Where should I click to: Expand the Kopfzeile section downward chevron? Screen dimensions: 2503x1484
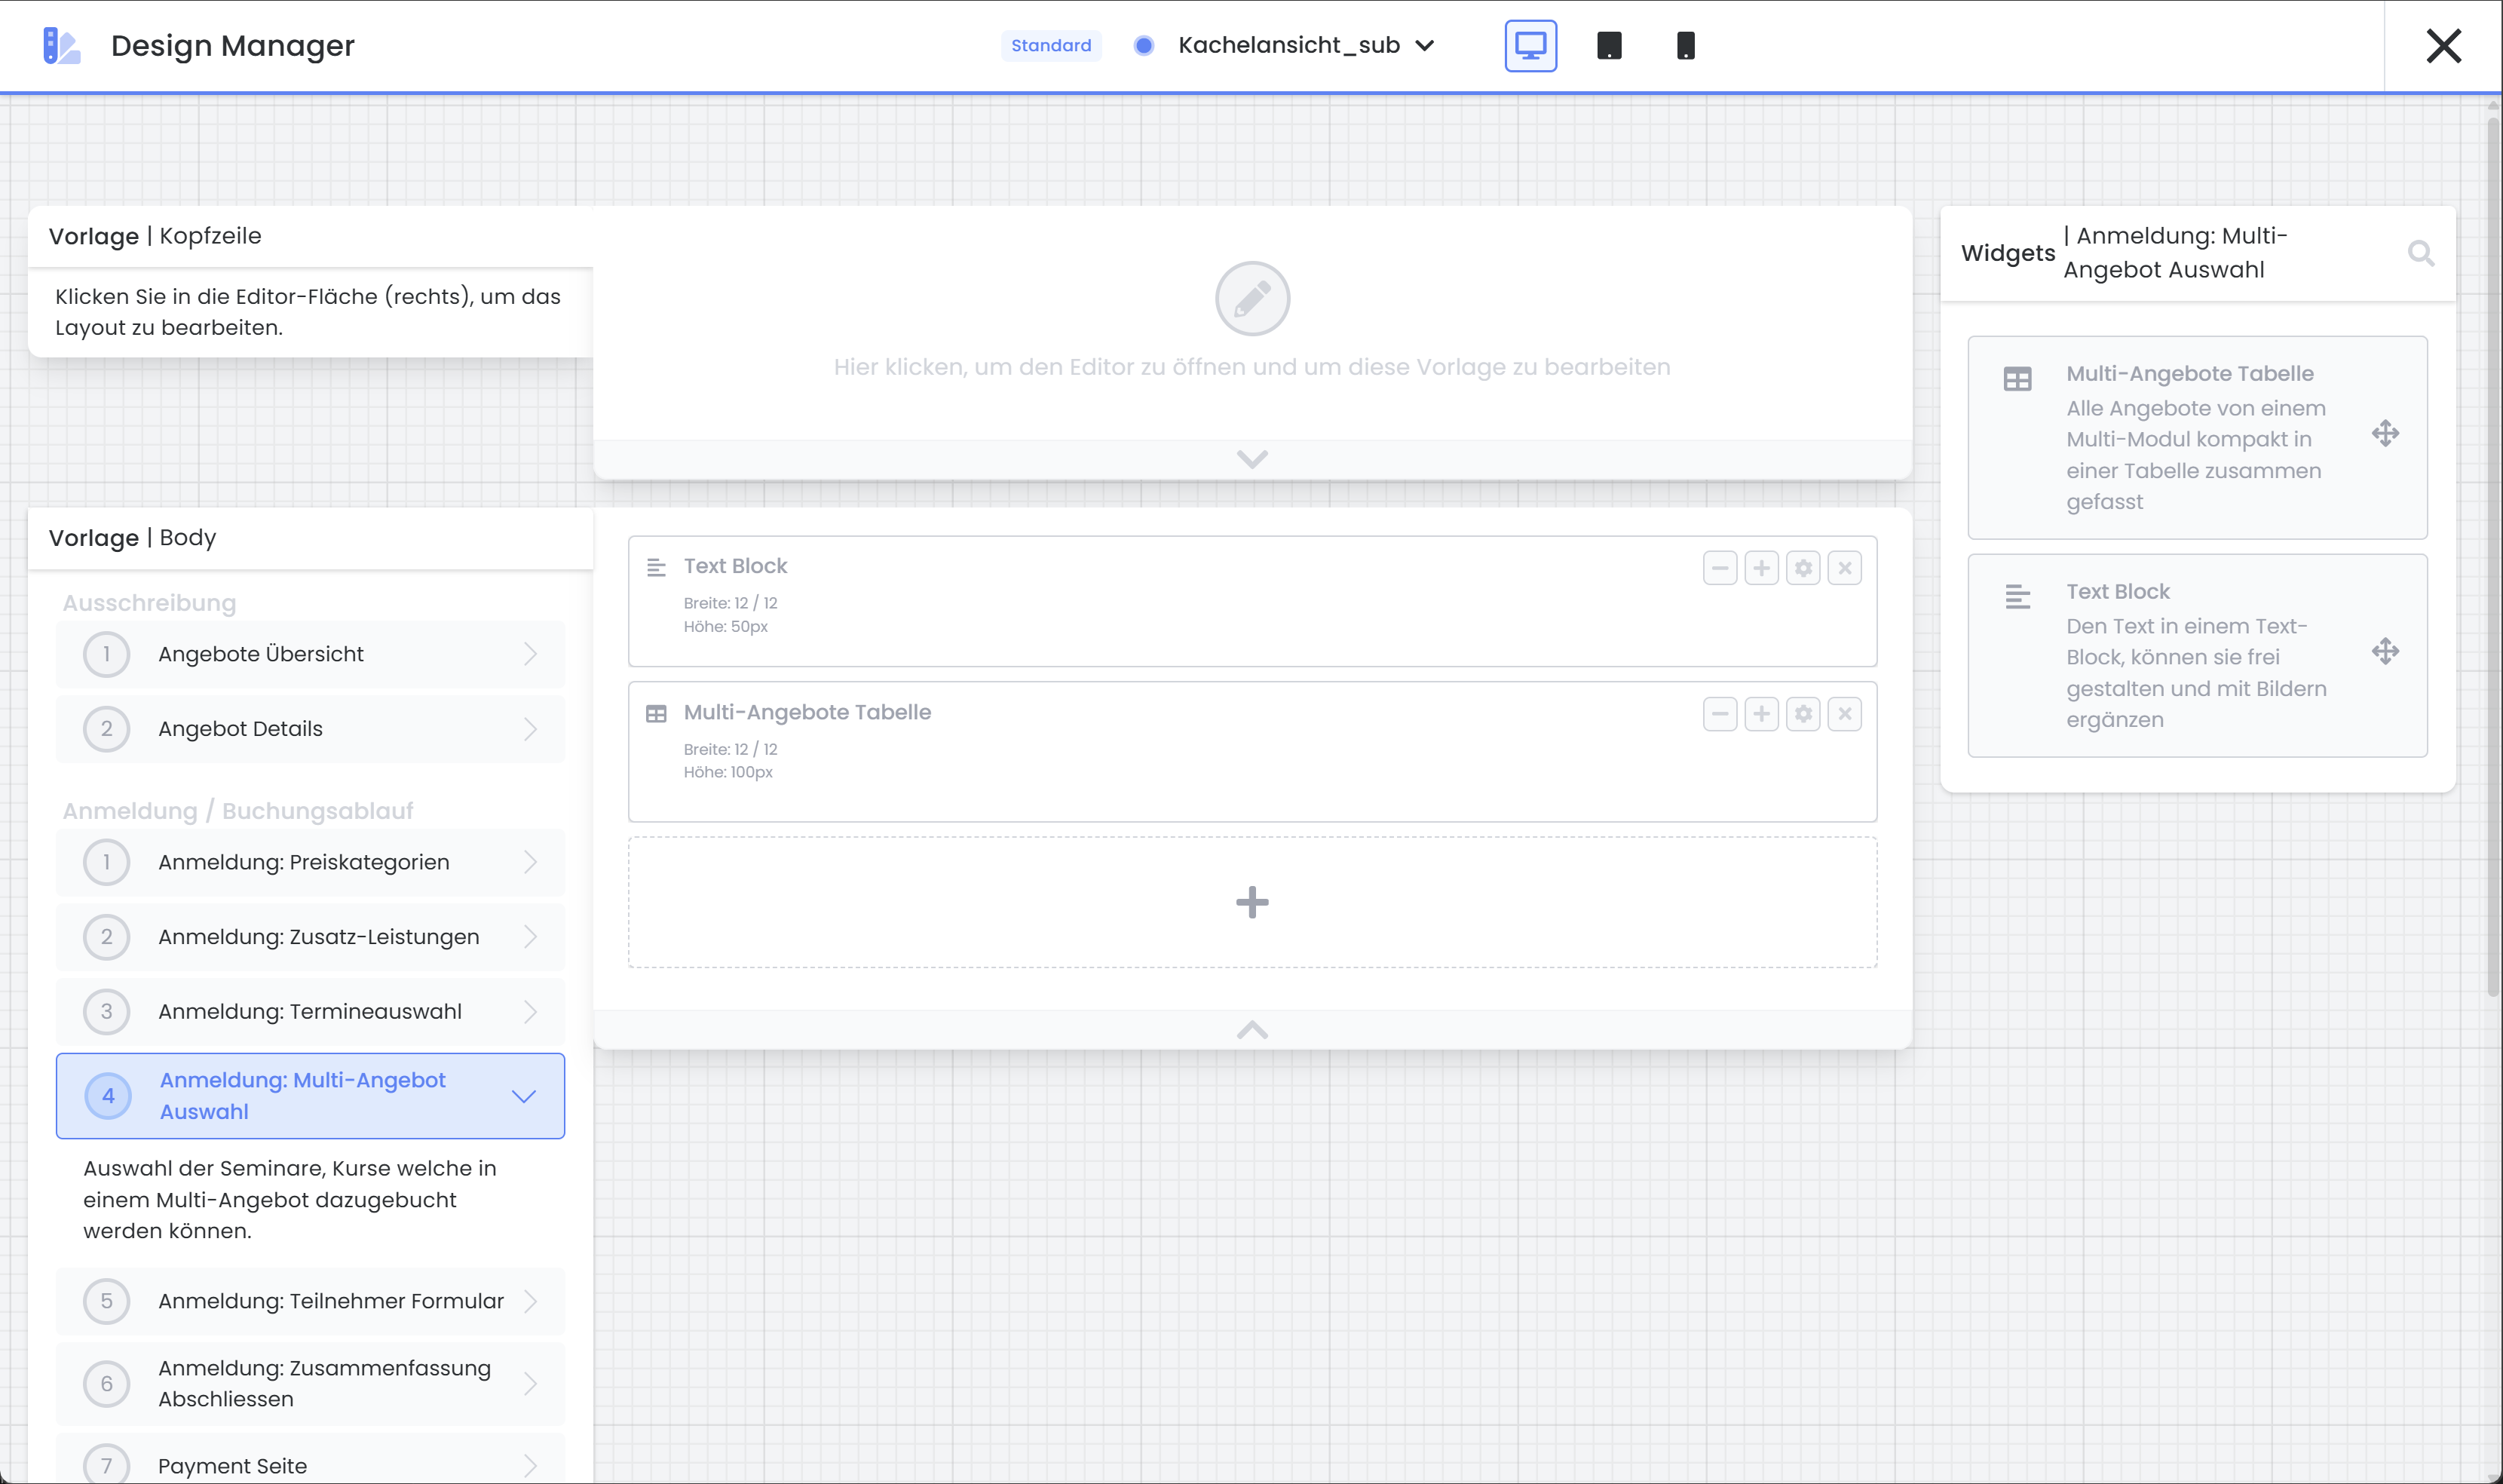(1251, 459)
